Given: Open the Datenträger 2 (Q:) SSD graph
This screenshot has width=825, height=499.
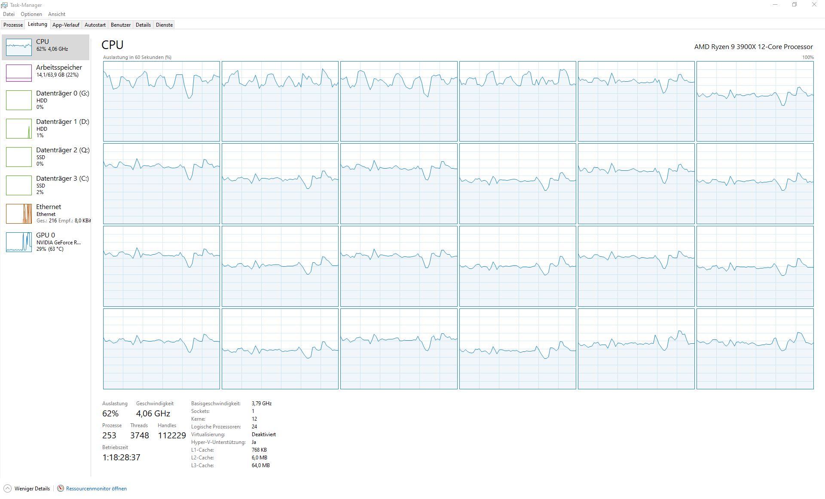Looking at the screenshot, I should (19, 157).
